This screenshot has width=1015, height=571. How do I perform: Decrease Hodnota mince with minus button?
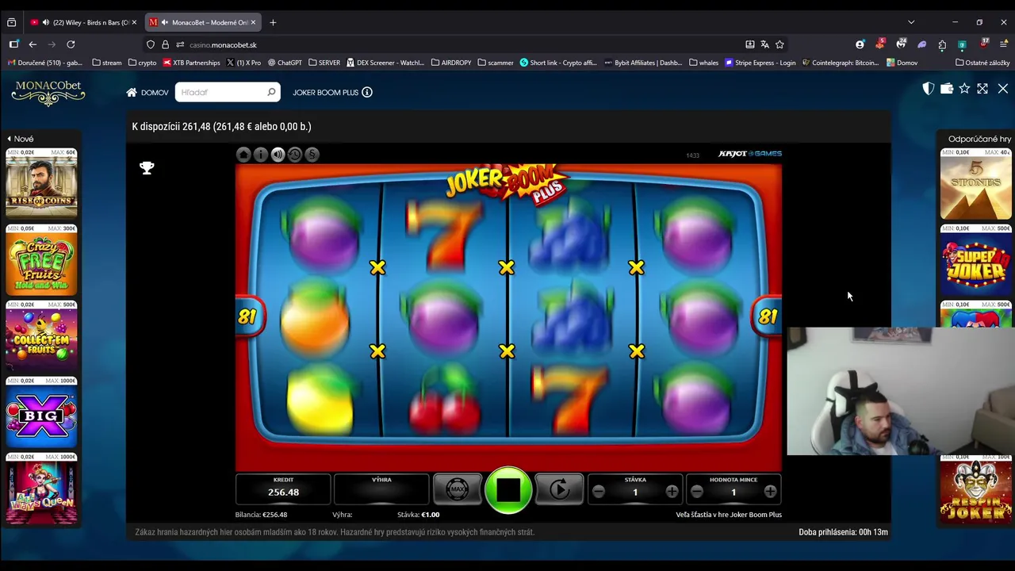point(697,492)
